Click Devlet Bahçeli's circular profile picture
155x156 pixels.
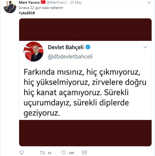coord(33,52)
